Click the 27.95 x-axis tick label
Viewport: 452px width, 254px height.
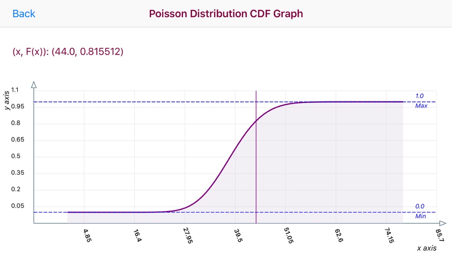[x=188, y=236]
